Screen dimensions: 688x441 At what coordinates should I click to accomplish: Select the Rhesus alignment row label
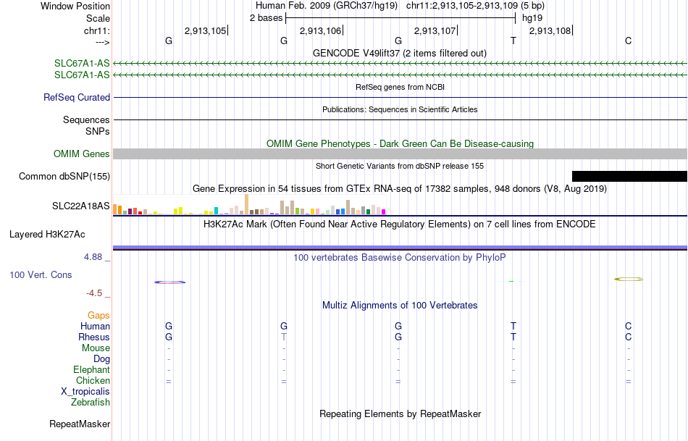(94, 337)
